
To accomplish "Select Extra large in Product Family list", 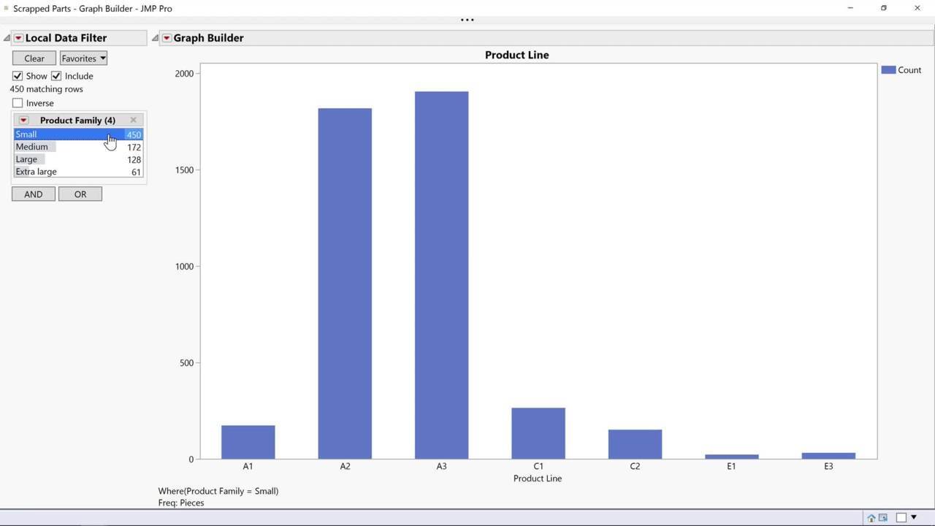I will (x=37, y=172).
